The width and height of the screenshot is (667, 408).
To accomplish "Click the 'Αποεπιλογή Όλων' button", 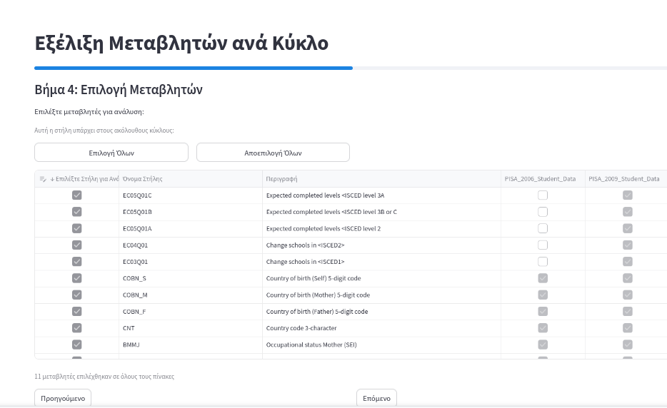I will click(x=273, y=153).
